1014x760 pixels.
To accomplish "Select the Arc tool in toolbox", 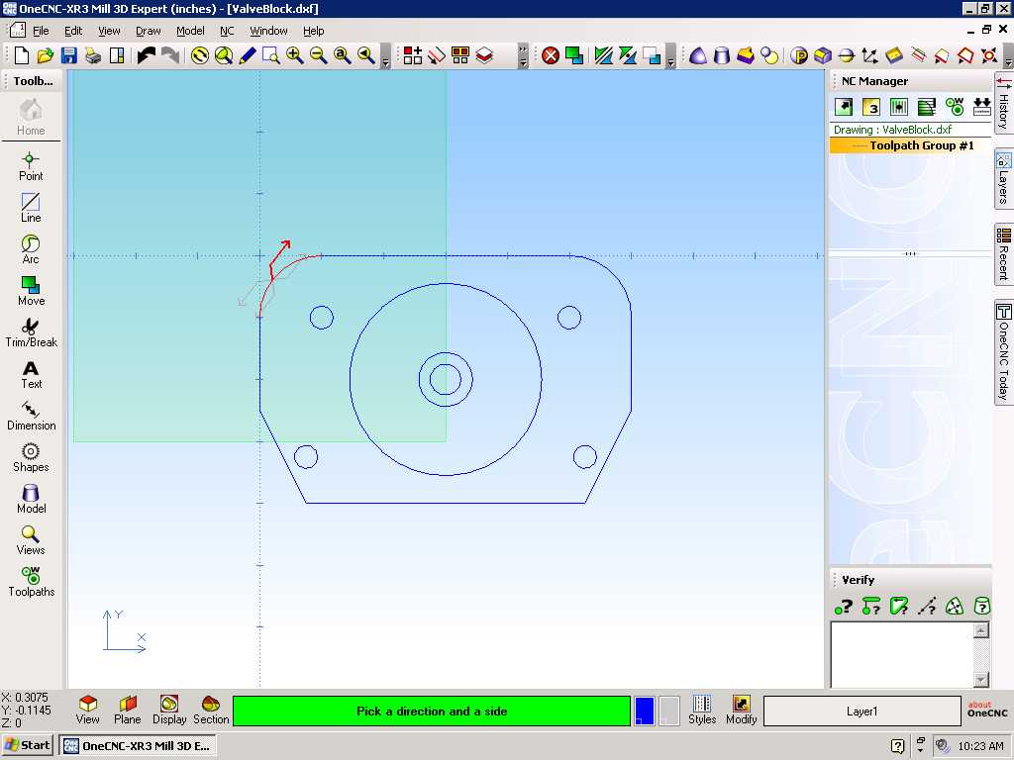I will 31,249.
